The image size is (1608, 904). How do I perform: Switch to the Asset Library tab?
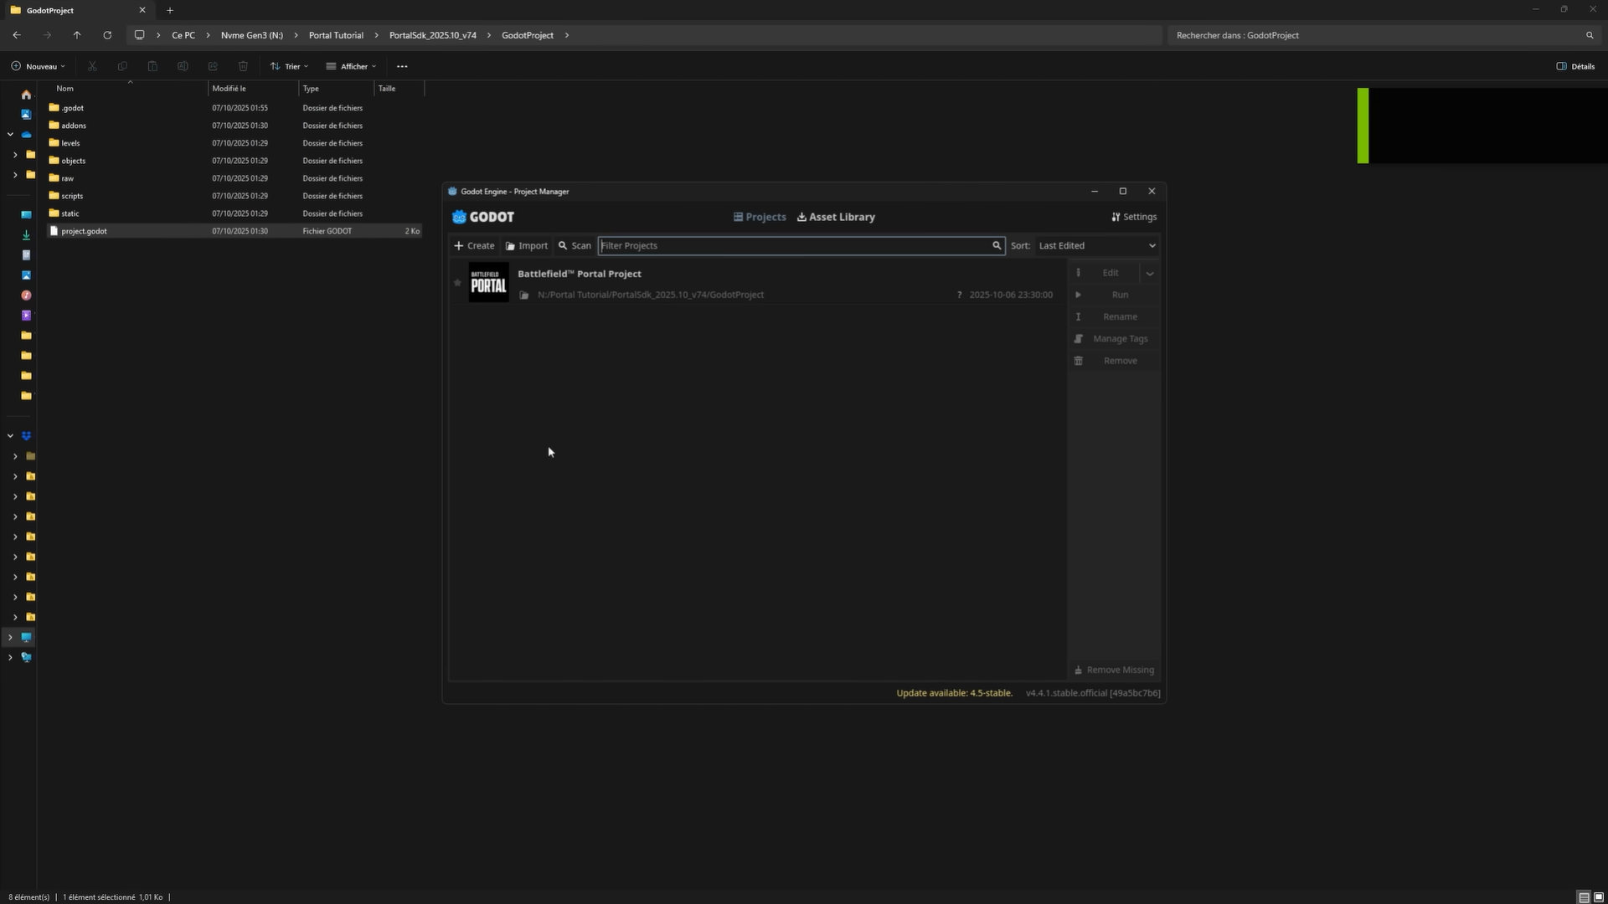836,217
